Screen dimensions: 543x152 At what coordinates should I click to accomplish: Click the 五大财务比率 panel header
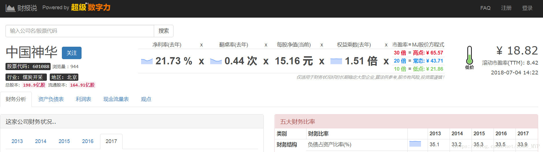pyautogui.click(x=406, y=121)
